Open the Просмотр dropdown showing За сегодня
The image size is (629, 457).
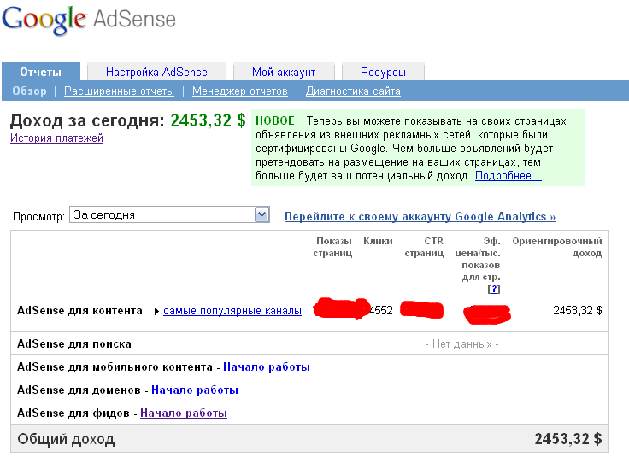[169, 215]
